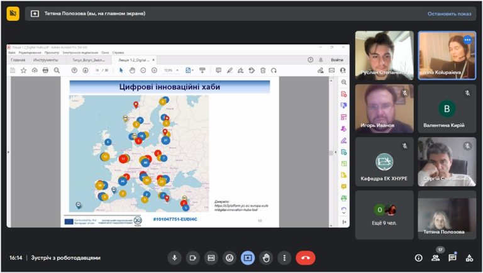Image resolution: width=483 pixels, height=273 pixels.
Task: Select Сергій Степаненко video thumbnail
Action: (447, 162)
